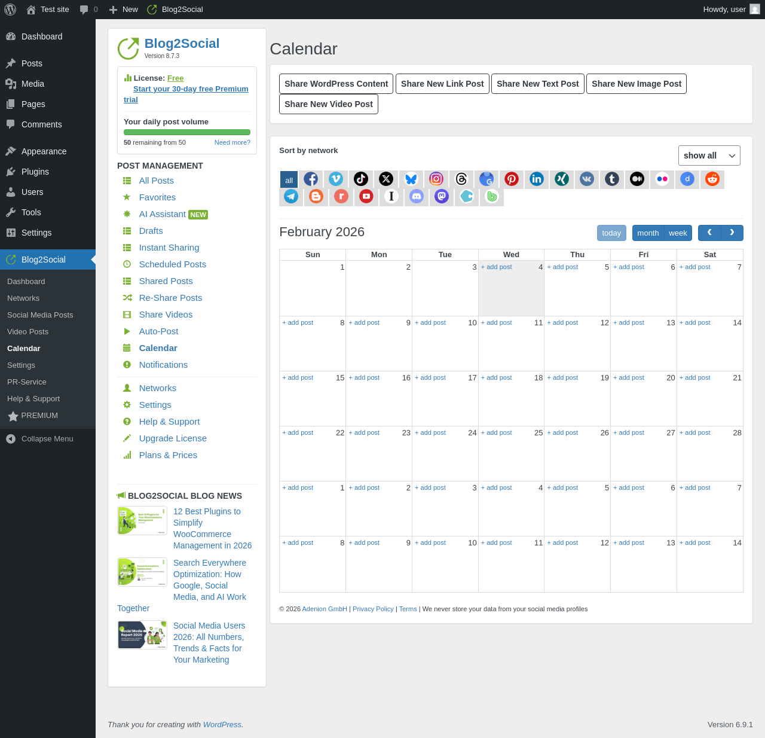This screenshot has height=738, width=765.
Task: Filter by YouTube network icon
Action: [x=366, y=196]
